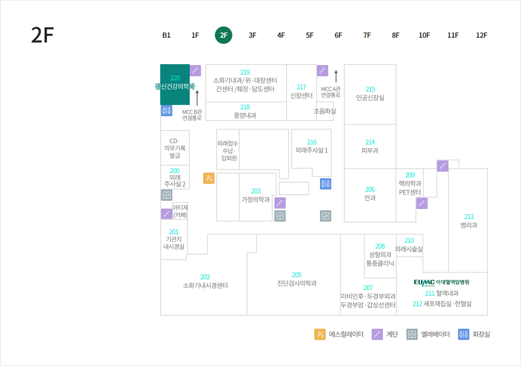Switch to the 4F floor tab

pos(281,36)
